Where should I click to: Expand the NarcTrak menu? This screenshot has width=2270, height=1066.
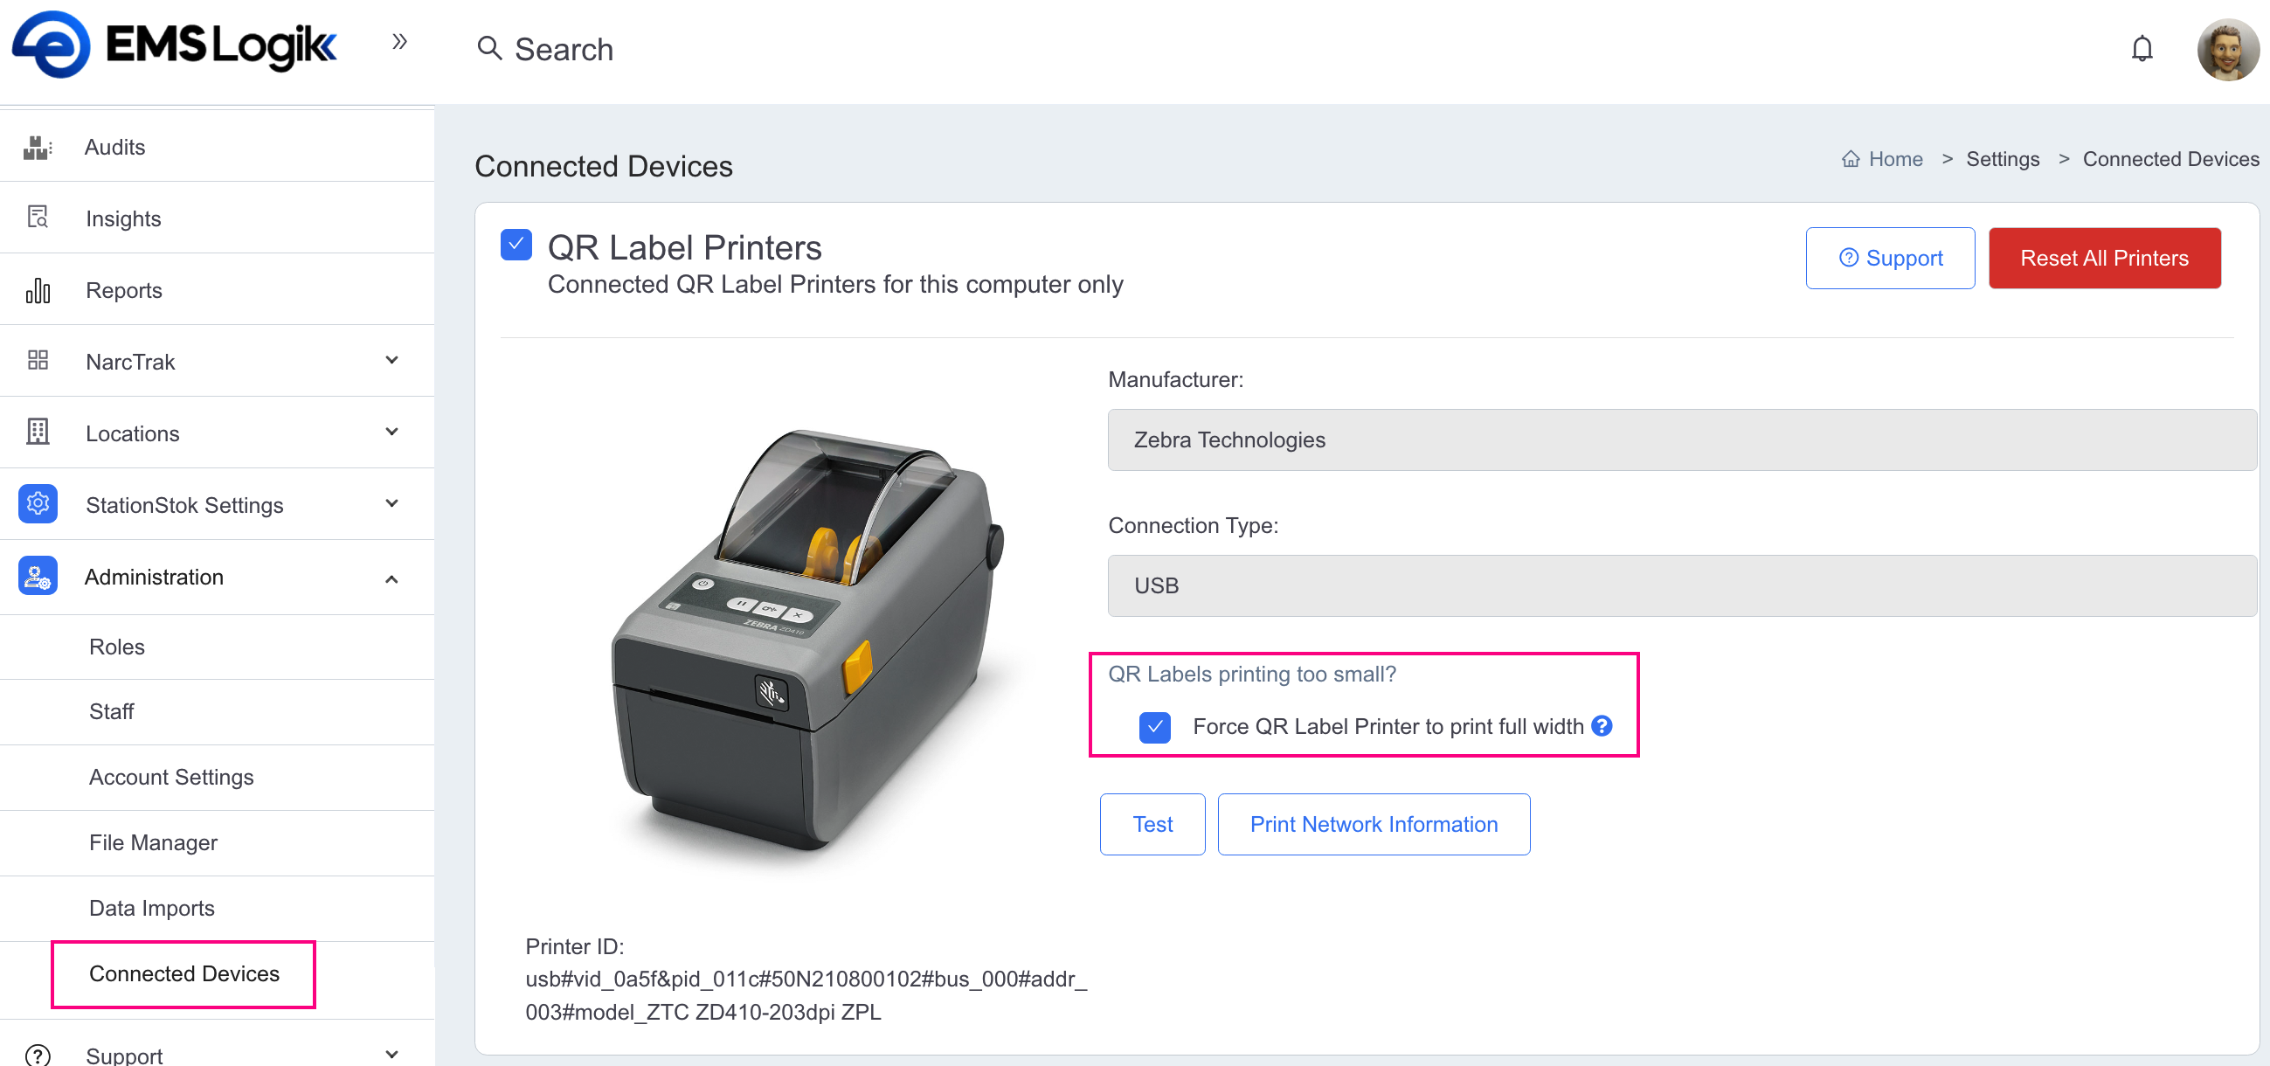[x=392, y=361]
